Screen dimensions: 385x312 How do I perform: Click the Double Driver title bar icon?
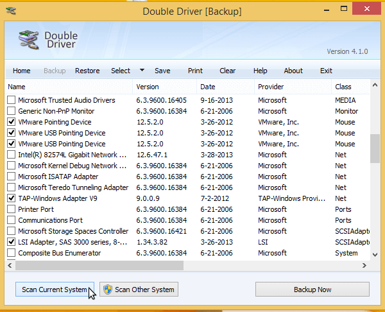[x=11, y=10]
